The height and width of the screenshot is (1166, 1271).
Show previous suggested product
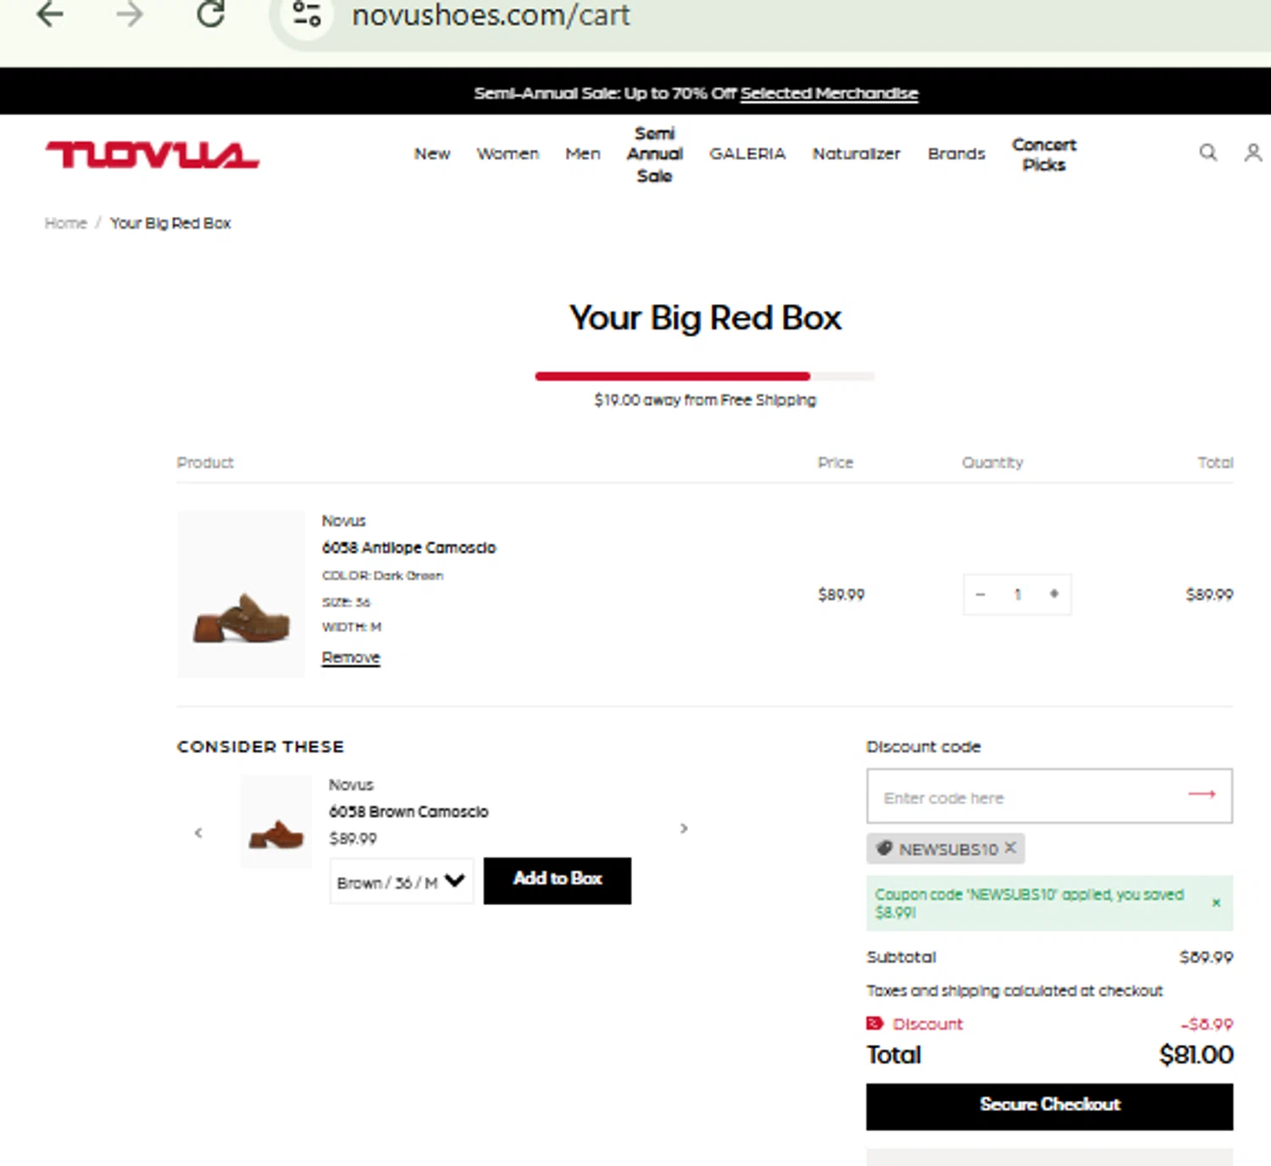[198, 832]
